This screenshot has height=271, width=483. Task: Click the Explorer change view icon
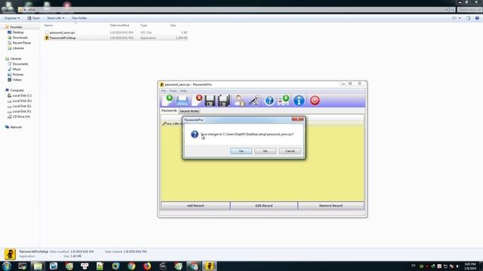point(454,18)
